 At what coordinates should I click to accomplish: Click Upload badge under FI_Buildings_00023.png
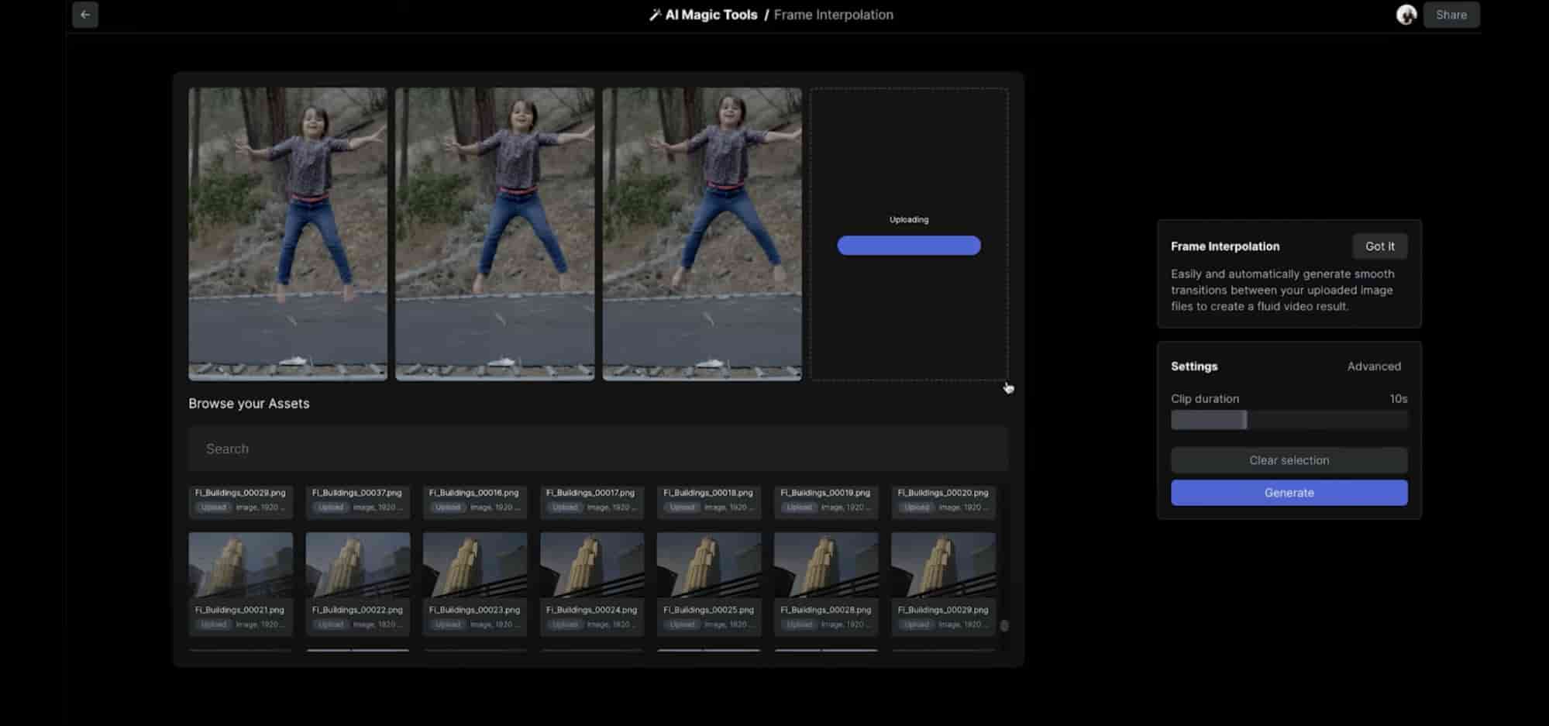click(x=447, y=624)
